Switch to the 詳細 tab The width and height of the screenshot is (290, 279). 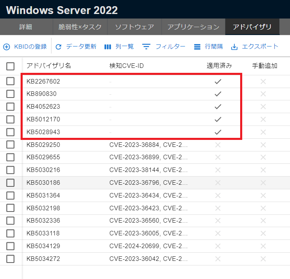pyautogui.click(x=26, y=27)
